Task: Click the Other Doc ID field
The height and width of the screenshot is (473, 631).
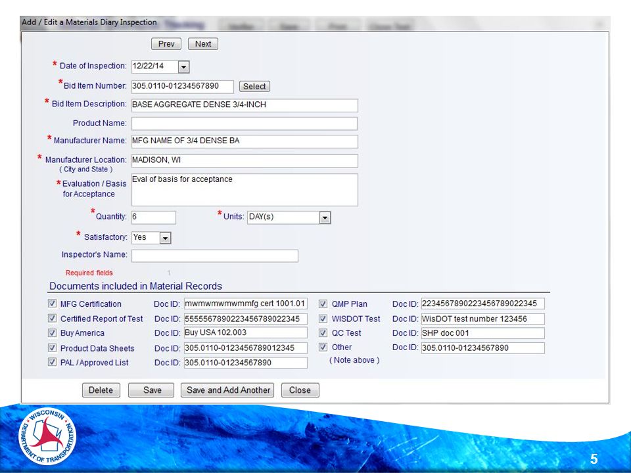Action: tap(483, 348)
